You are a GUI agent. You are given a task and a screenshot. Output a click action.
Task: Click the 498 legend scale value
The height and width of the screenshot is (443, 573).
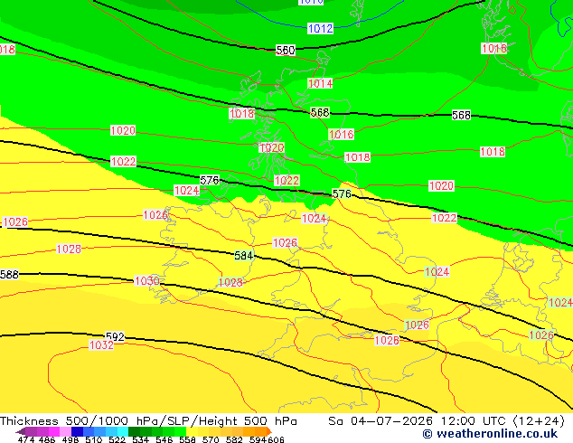point(70,439)
